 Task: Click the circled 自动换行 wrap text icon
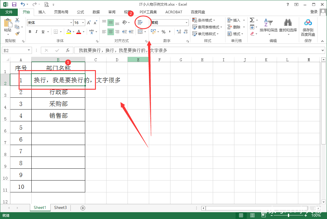[x=140, y=22]
